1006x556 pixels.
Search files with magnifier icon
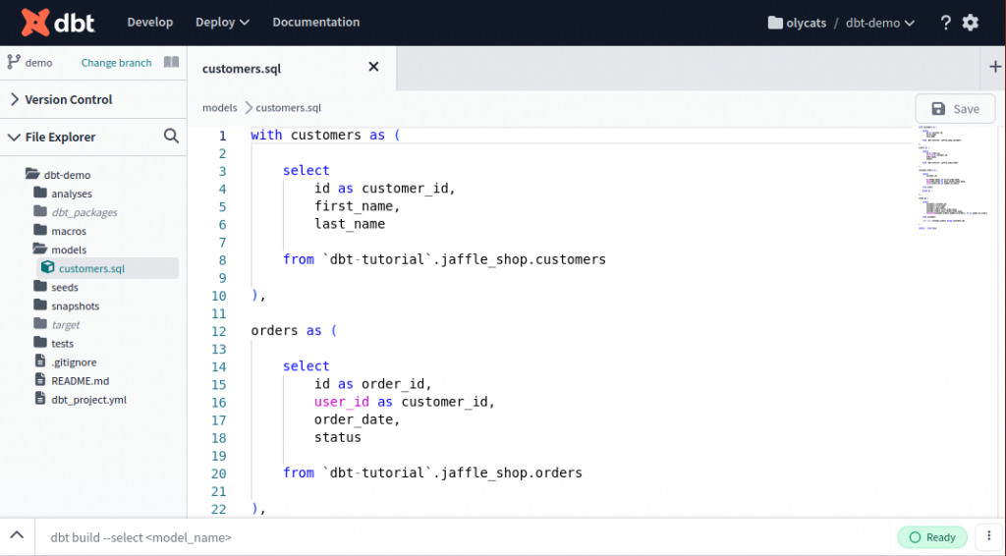(171, 136)
